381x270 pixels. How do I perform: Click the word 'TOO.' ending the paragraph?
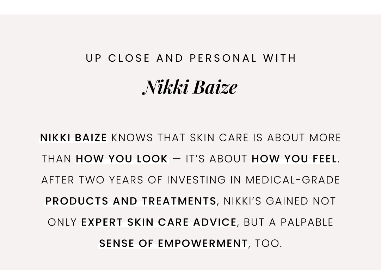(269, 244)
